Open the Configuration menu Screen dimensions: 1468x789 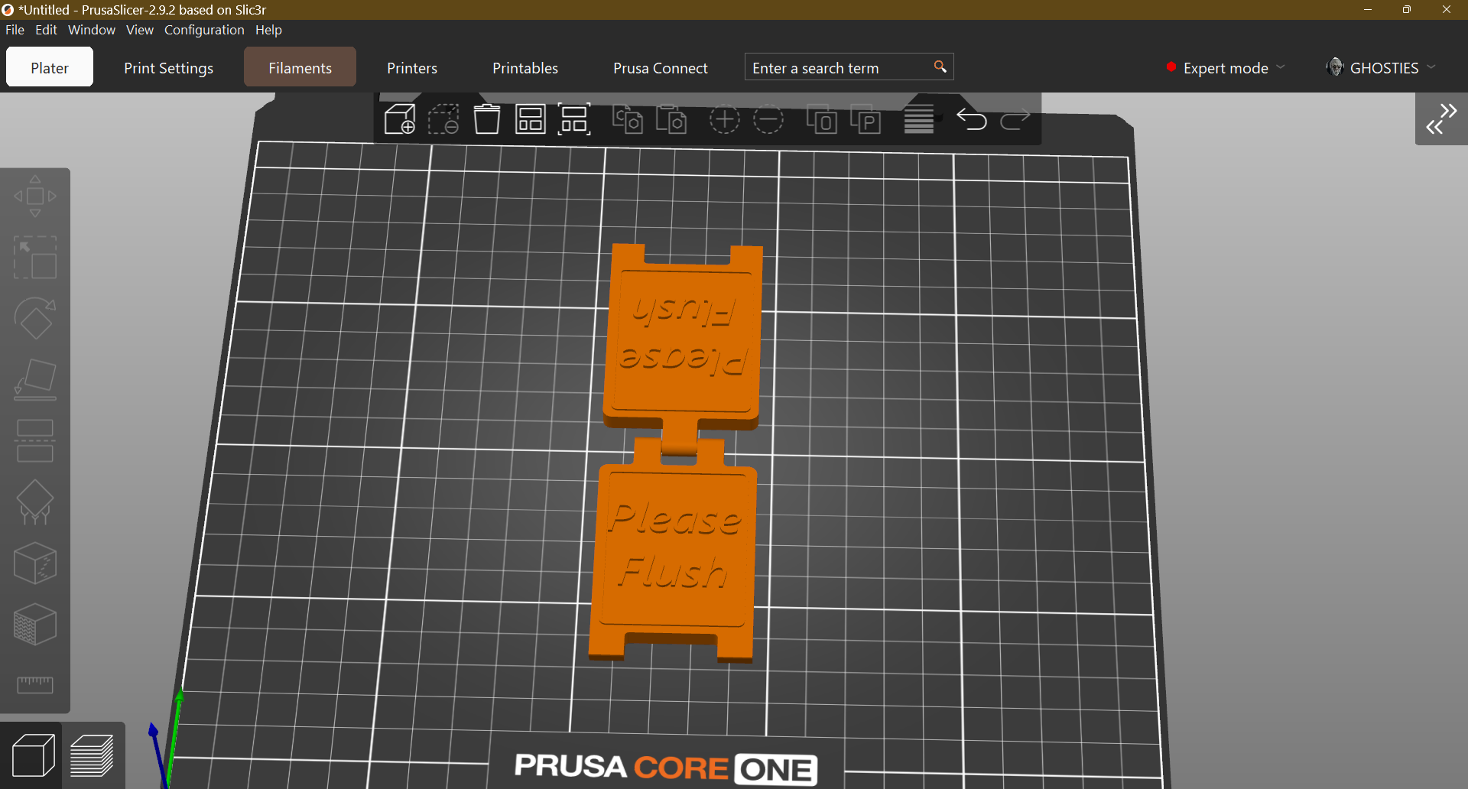click(x=204, y=30)
